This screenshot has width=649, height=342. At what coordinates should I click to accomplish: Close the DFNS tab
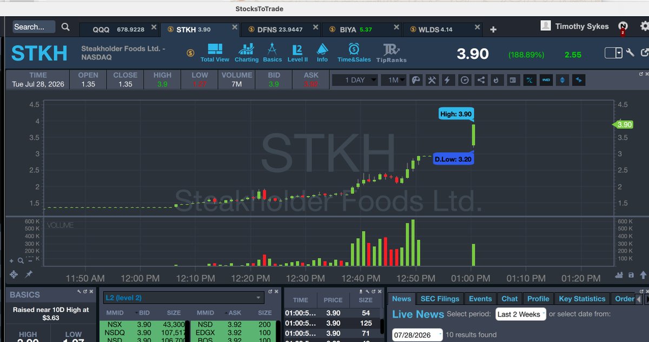(315, 27)
